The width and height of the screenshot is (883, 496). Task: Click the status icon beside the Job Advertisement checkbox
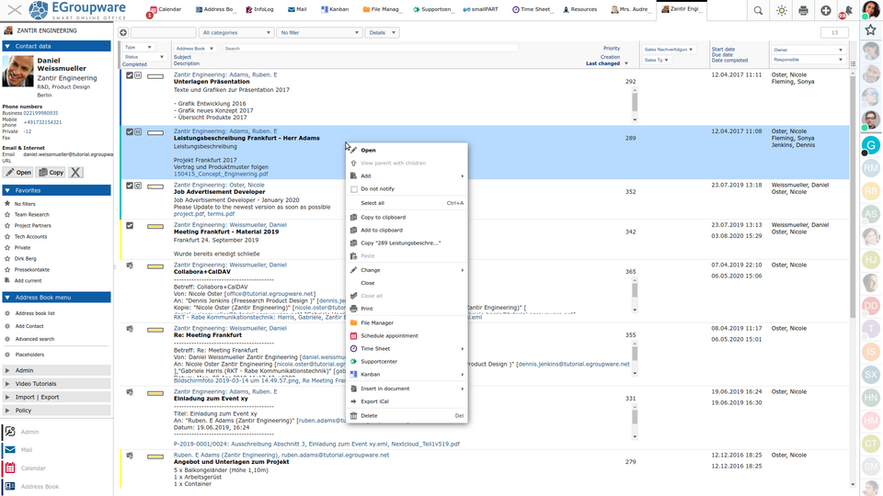click(138, 186)
